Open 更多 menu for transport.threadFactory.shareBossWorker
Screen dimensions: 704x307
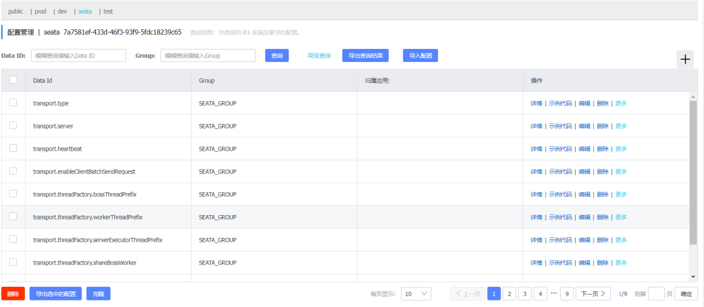click(621, 263)
